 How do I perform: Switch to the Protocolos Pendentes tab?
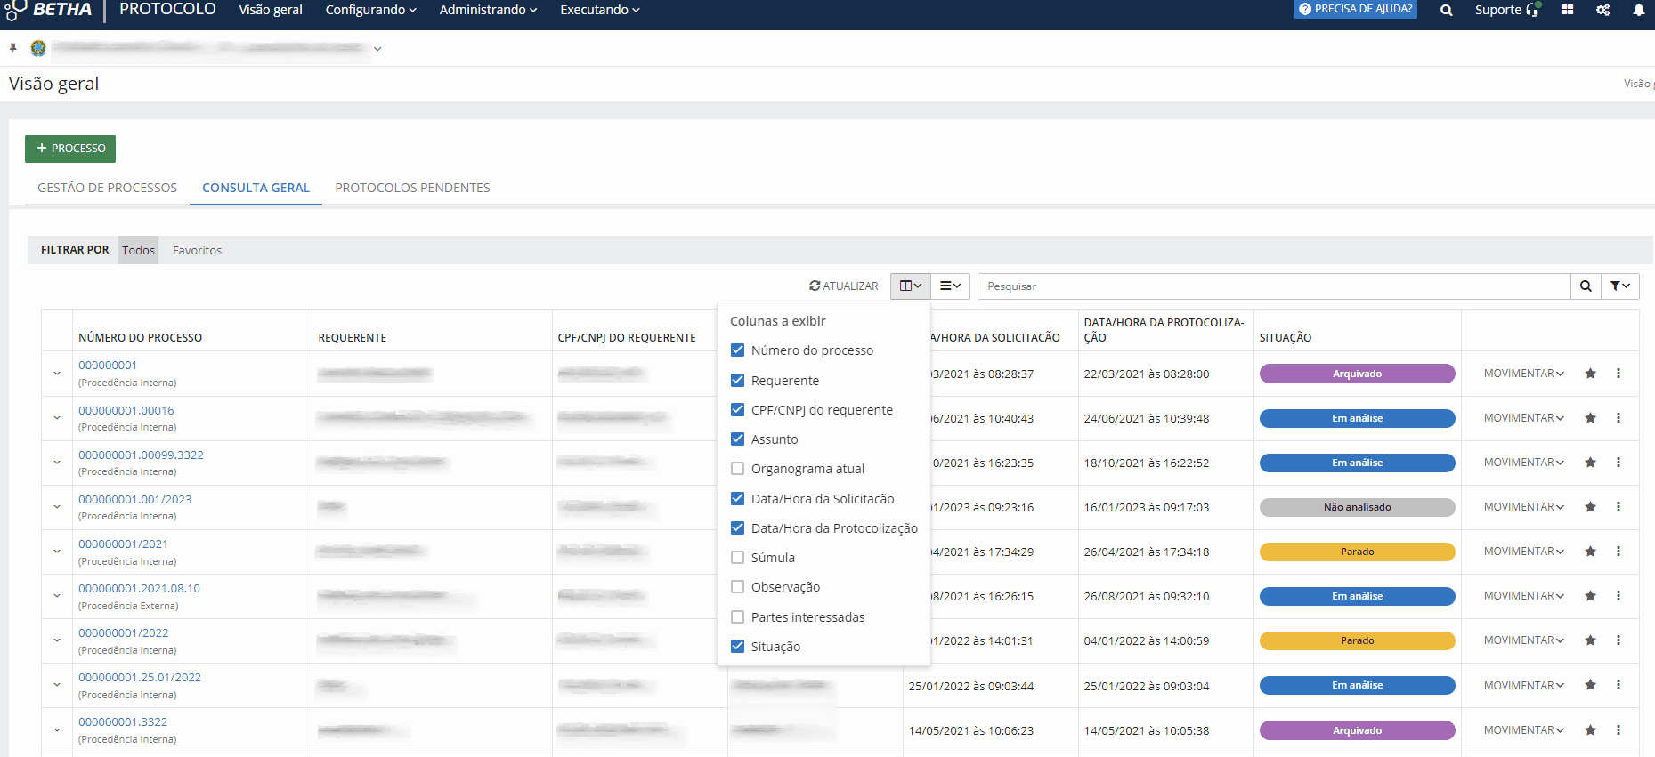point(412,188)
